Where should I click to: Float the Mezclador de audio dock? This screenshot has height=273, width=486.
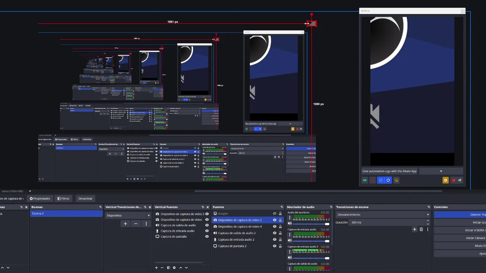point(331,207)
